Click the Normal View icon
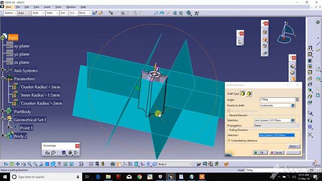 pos(41,164)
